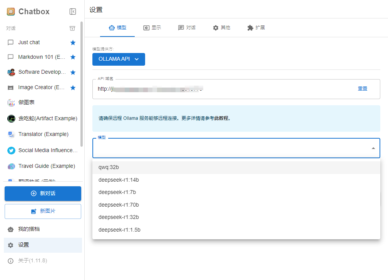Click Software Developer avatar icon
Image resolution: width=388 pixels, height=280 pixels.
click(x=11, y=72)
